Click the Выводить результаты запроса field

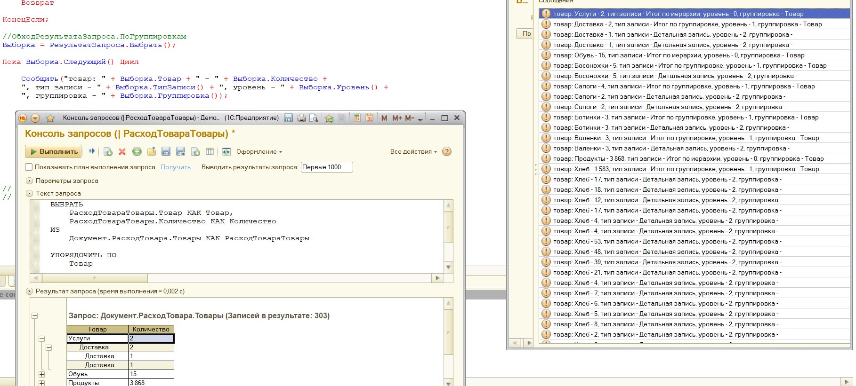(x=327, y=167)
